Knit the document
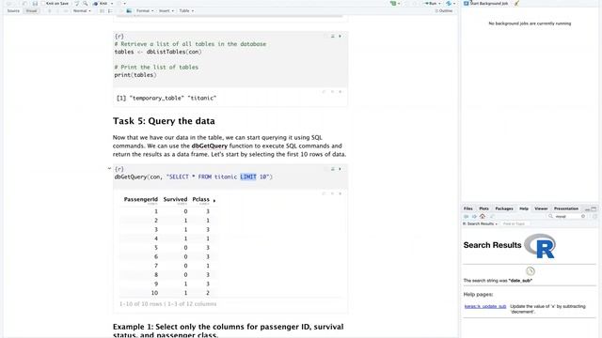The image size is (602, 338). (101, 4)
